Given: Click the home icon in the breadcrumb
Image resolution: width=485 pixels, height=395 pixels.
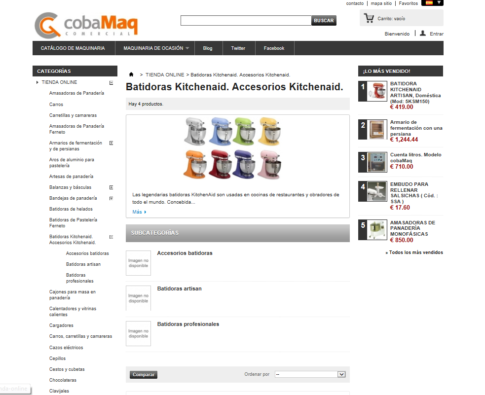Looking at the screenshot, I should coord(131,74).
